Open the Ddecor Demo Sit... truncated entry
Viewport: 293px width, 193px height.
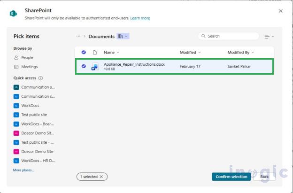(x=34, y=133)
